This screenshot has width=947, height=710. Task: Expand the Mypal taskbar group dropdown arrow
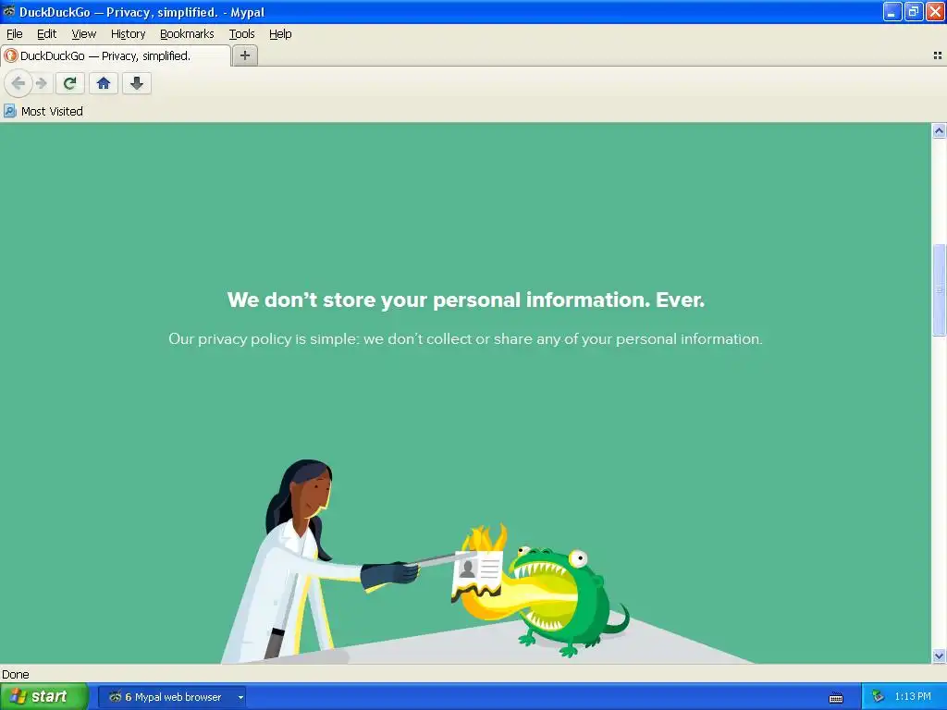(240, 697)
